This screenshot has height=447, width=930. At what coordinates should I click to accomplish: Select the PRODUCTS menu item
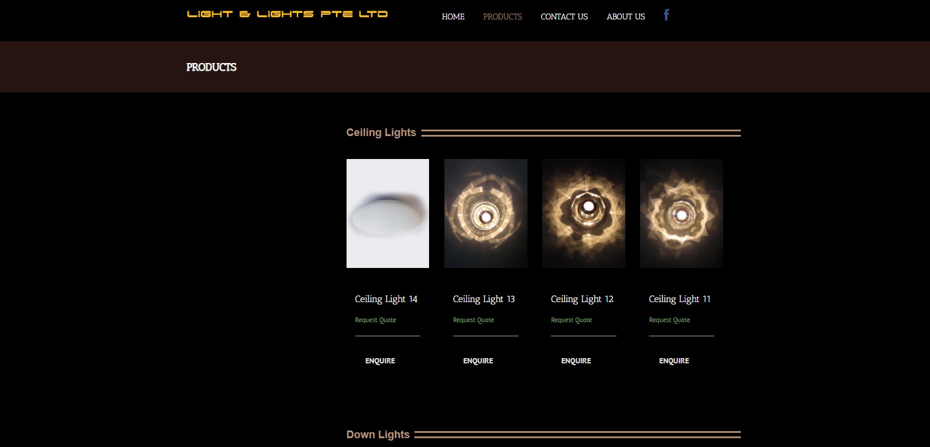(503, 16)
